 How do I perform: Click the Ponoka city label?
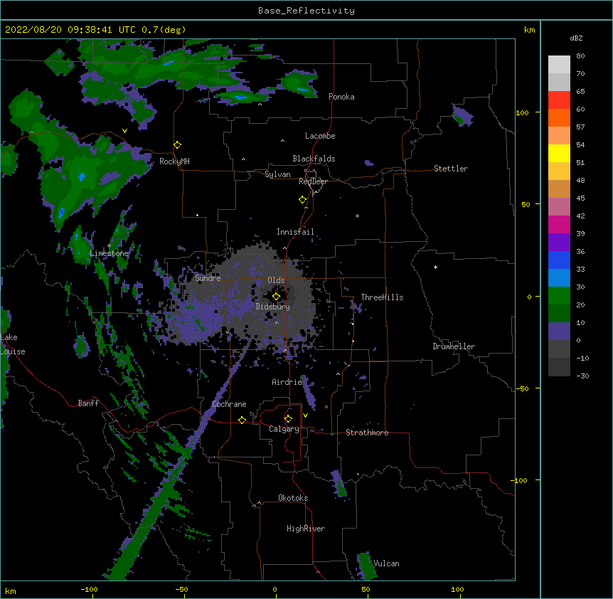pyautogui.click(x=341, y=97)
